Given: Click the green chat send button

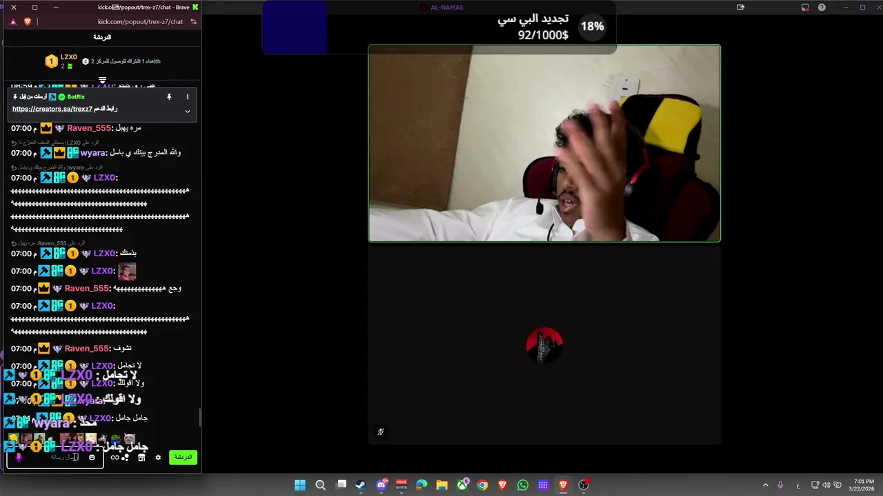Looking at the screenshot, I should click(x=183, y=457).
